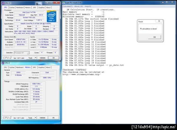Open the Graphics tab in top CPU-Z window

[41, 8]
